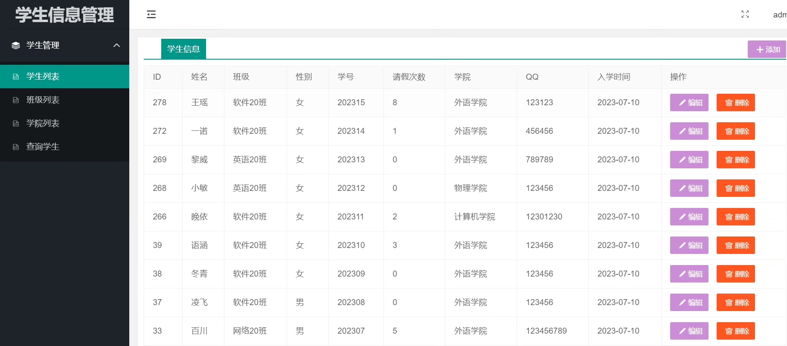Image resolution: width=787 pixels, height=346 pixels.
Task: Collapse the 学生管理 menu chevron
Action: (116, 45)
